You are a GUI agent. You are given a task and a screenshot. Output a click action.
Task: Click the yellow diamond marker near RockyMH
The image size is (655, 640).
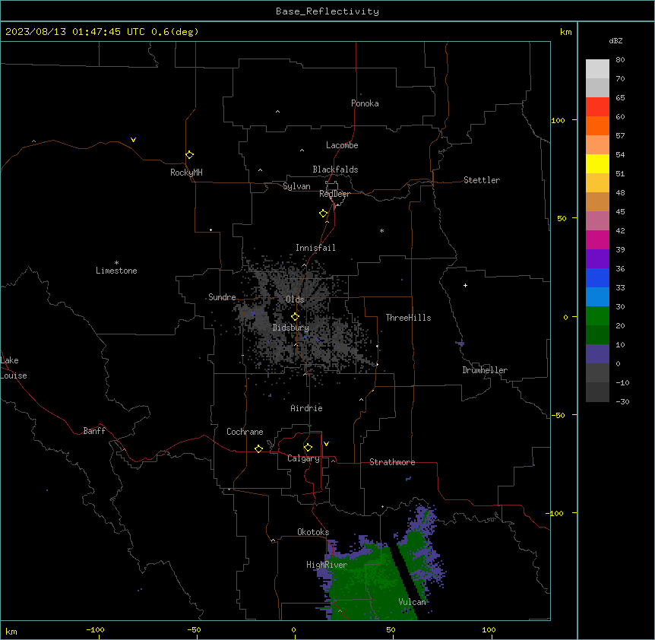189,155
